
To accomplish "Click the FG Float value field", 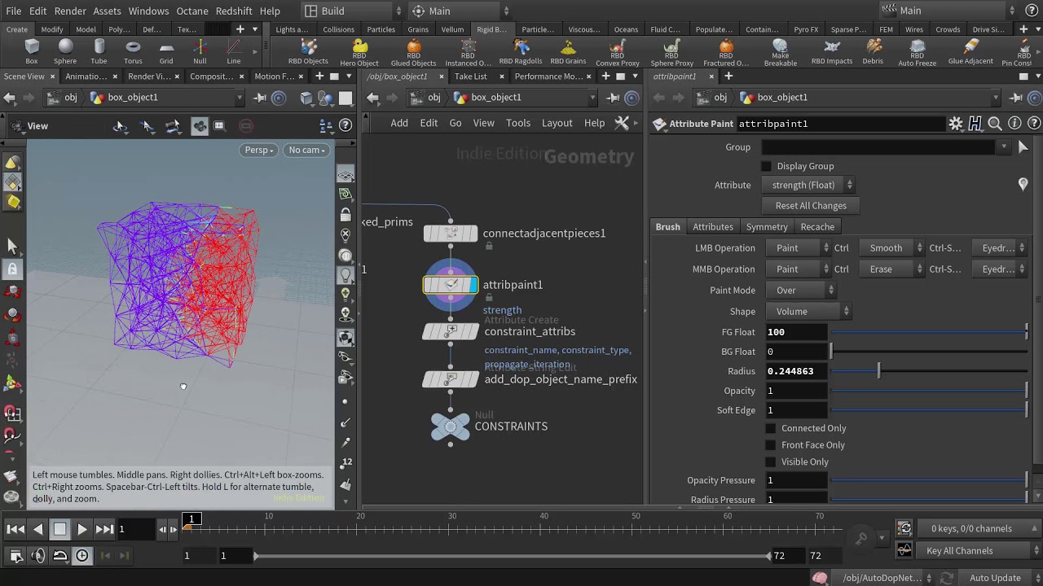I will (796, 332).
